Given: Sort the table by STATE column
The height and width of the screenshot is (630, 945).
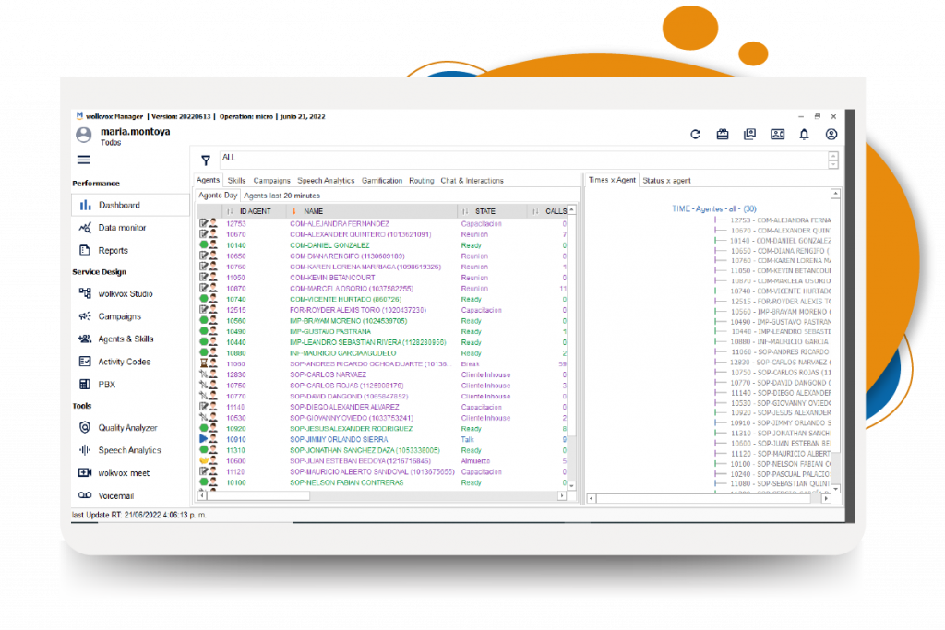Looking at the screenshot, I should point(485,211).
